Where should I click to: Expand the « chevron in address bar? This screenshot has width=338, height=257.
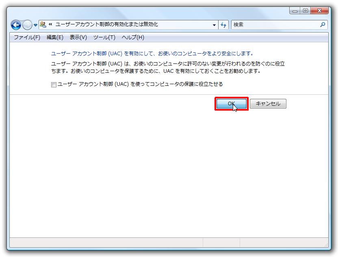click(x=51, y=24)
